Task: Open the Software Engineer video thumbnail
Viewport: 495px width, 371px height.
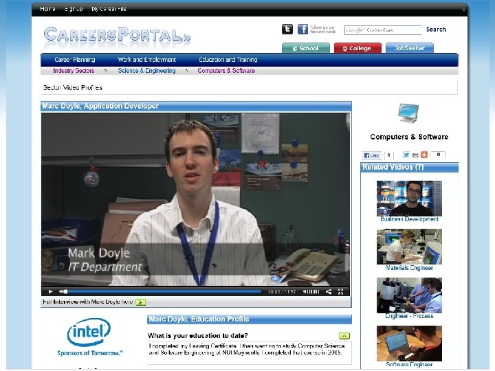Action: (409, 344)
